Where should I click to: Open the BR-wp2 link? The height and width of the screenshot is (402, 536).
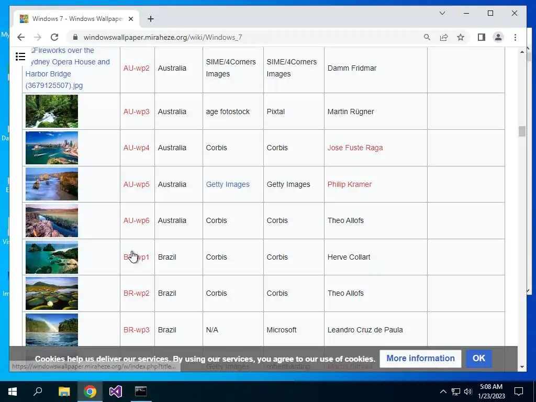coord(137,293)
